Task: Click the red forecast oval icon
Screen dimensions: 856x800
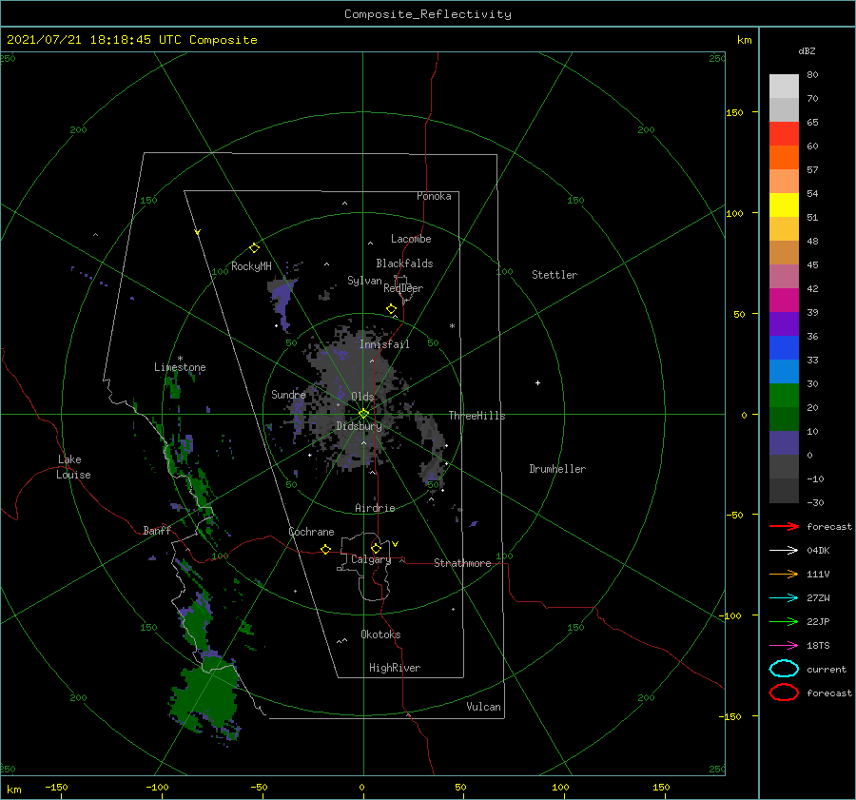Action: tap(784, 693)
